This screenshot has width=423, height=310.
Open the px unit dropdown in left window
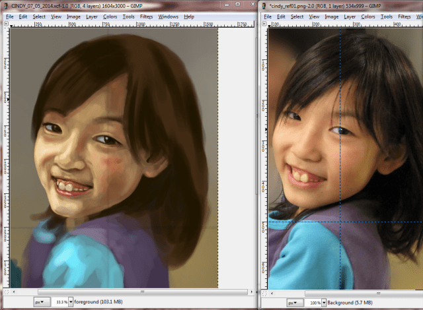click(41, 301)
